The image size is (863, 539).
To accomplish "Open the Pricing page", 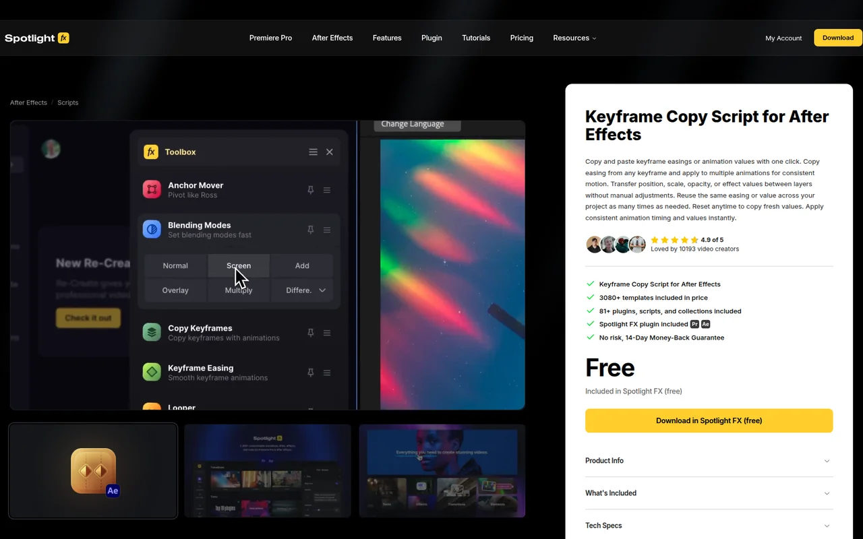I will click(x=521, y=38).
